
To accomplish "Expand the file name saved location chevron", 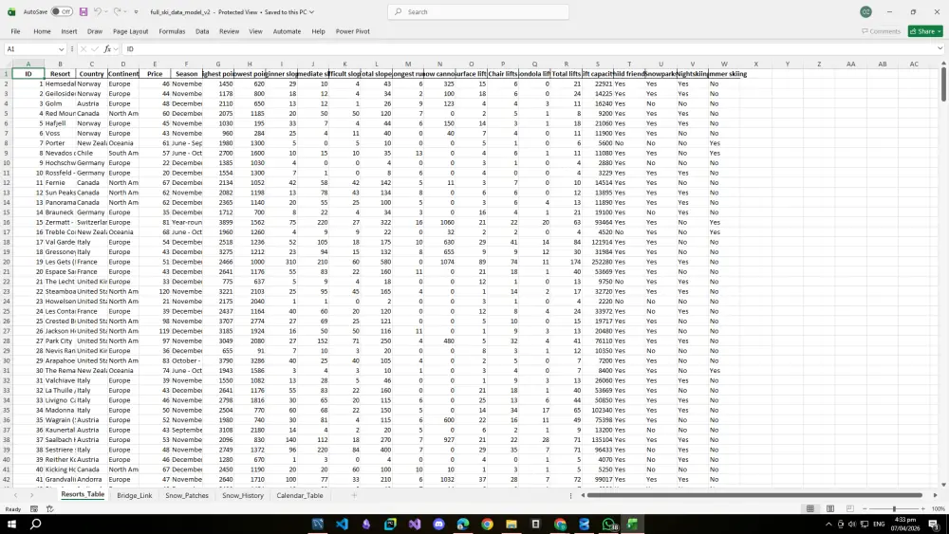I will pos(311,12).
